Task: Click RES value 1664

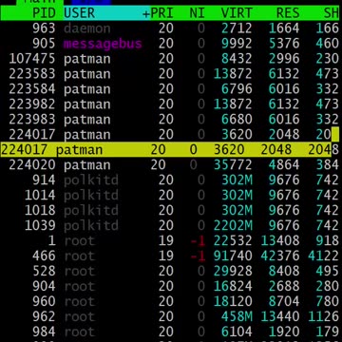Action: click(x=284, y=28)
